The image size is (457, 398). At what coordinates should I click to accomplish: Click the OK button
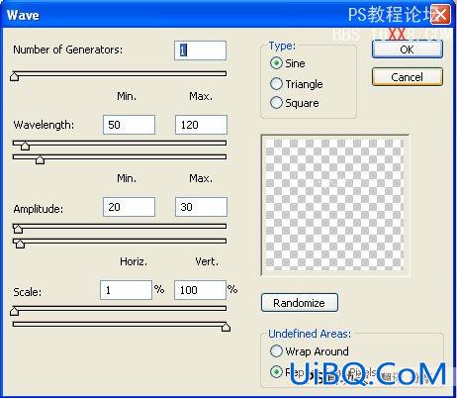coord(408,50)
